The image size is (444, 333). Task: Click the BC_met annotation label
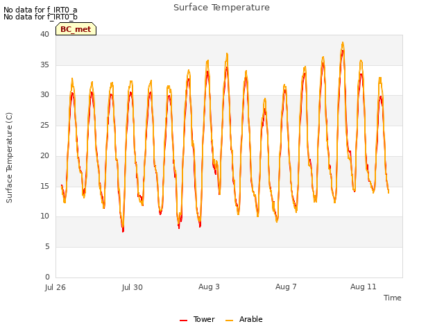point(76,29)
